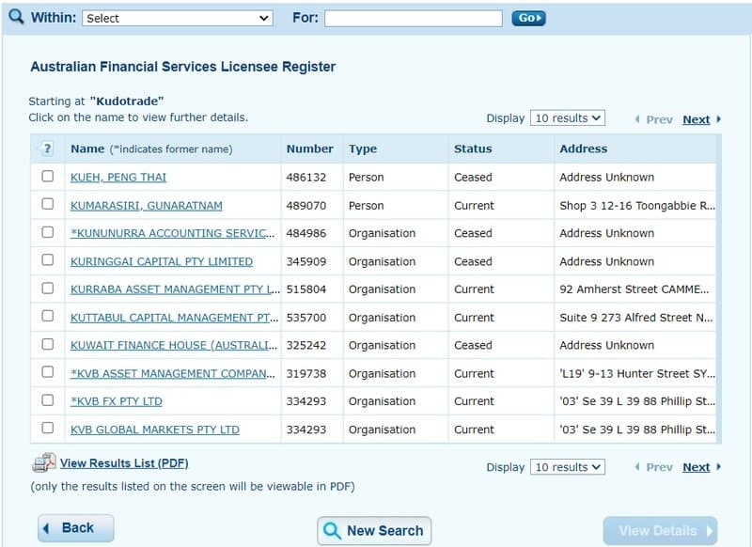752x547 pixels.
Task: Click the PDF document icon
Action: coord(44,463)
